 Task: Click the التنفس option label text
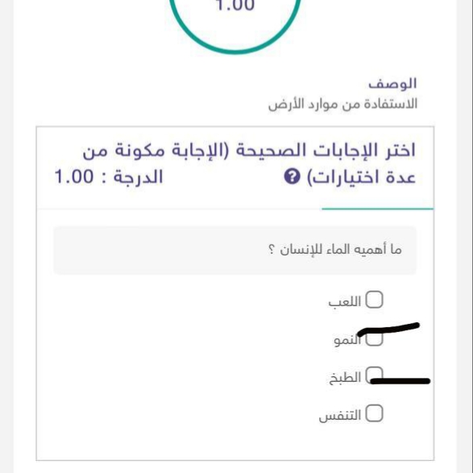340,415
